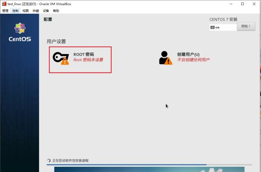Image resolution: width=261 pixels, height=172 pixels.
Task: Click the keyboard layout icon next to cn
Action: 212,28
